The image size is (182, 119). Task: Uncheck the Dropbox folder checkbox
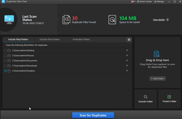5,71
